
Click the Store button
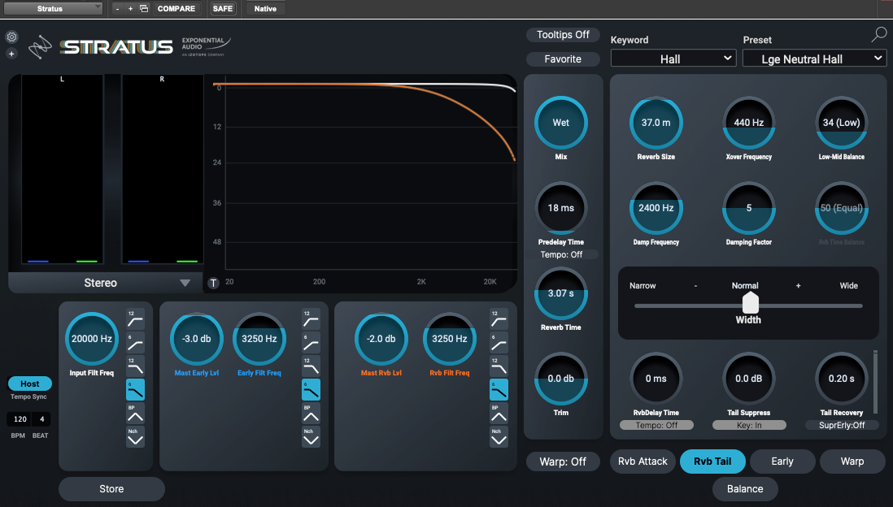(111, 489)
